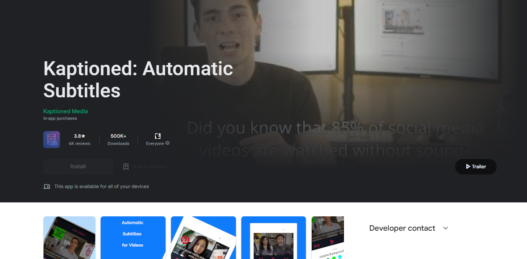Open the Edit Video phone screenshot
Viewport: 527px width, 259px height.
point(69,238)
